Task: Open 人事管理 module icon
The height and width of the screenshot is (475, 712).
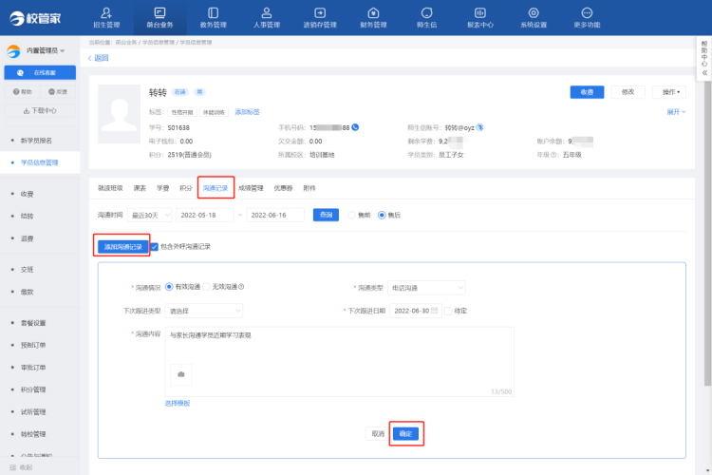Action: (267, 17)
